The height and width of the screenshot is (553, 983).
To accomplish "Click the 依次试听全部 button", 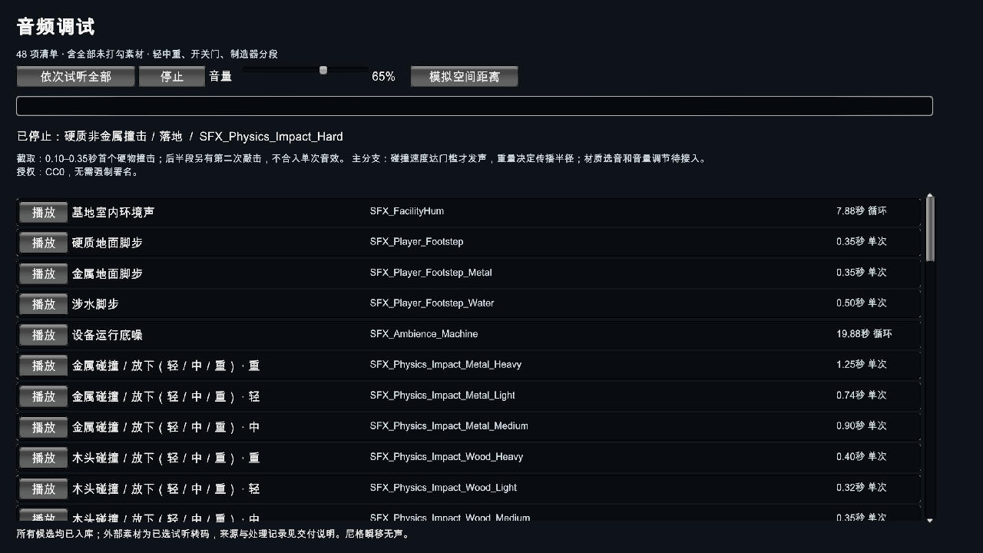I will (75, 77).
